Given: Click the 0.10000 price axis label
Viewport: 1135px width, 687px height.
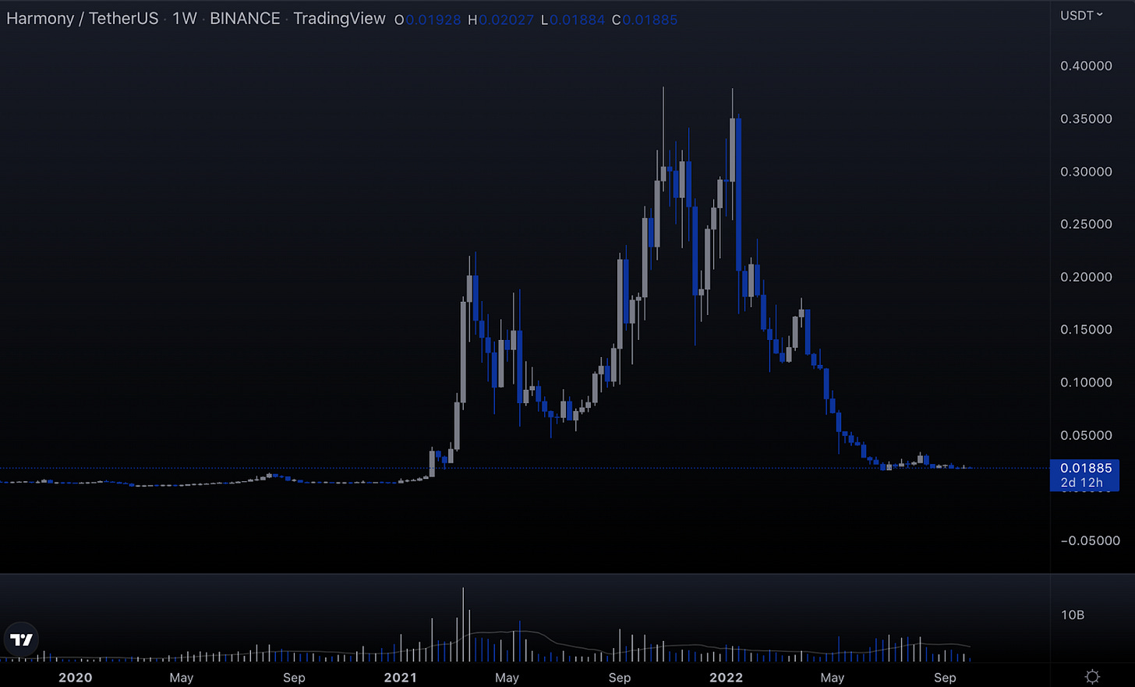Looking at the screenshot, I should pyautogui.click(x=1086, y=382).
